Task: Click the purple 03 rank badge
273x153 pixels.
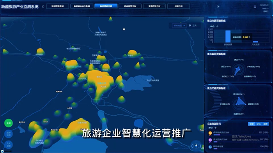Action: [x=210, y=140]
